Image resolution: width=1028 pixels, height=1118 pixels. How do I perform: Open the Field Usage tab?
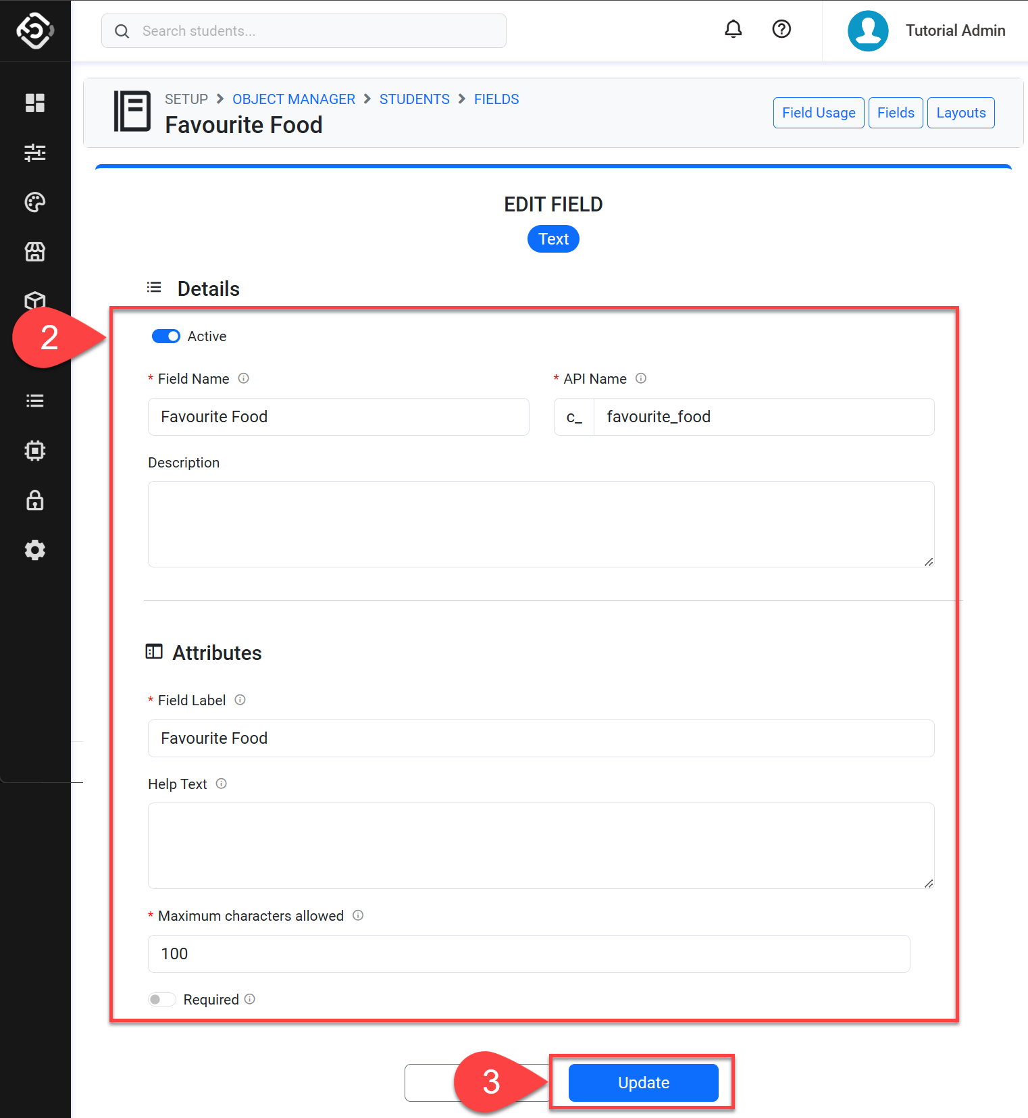coord(819,113)
